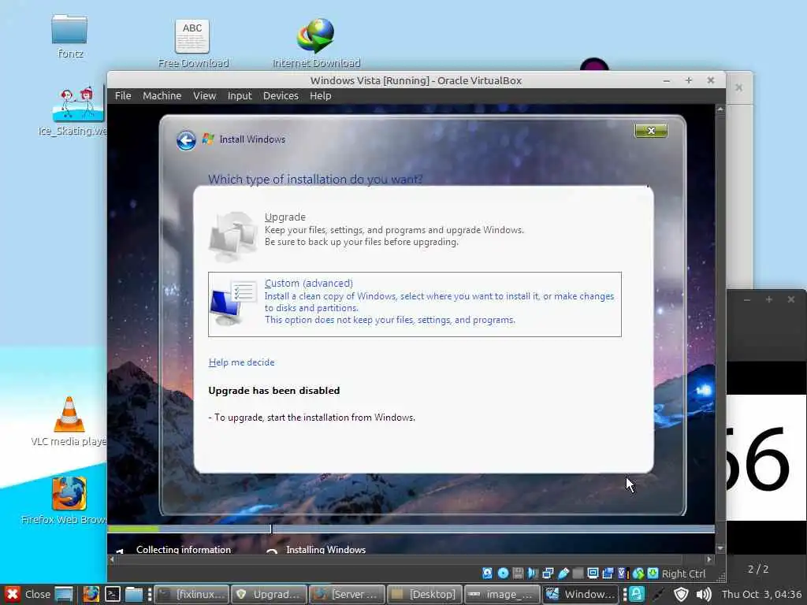Click the "Installing Windows" step label
Screen dimensions: 807x605
coord(325,549)
